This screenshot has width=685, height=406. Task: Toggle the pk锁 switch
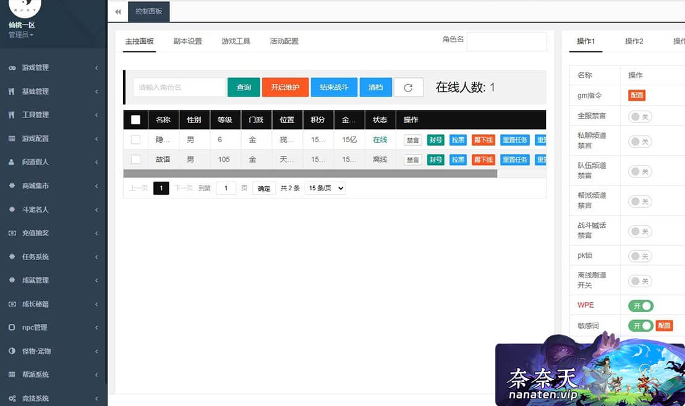(640, 256)
